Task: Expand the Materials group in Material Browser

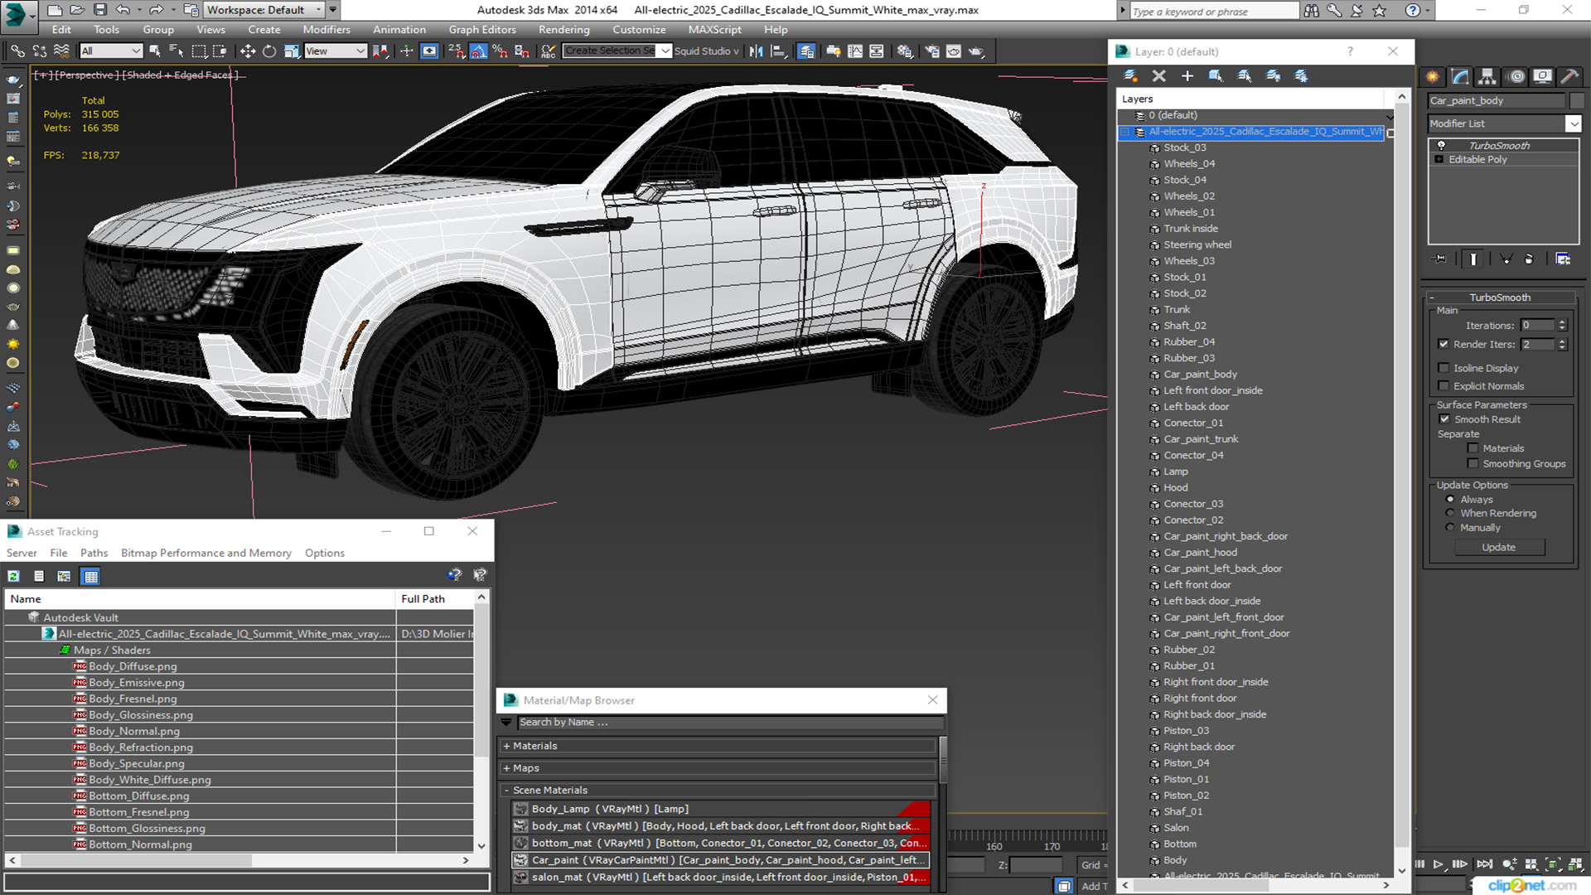Action: [506, 746]
